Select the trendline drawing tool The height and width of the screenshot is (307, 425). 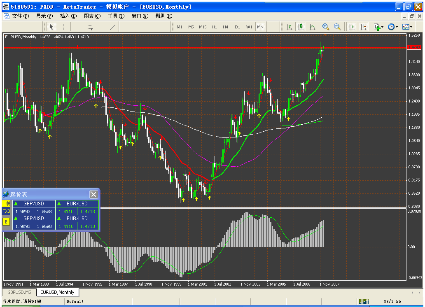pyautogui.click(x=112, y=27)
